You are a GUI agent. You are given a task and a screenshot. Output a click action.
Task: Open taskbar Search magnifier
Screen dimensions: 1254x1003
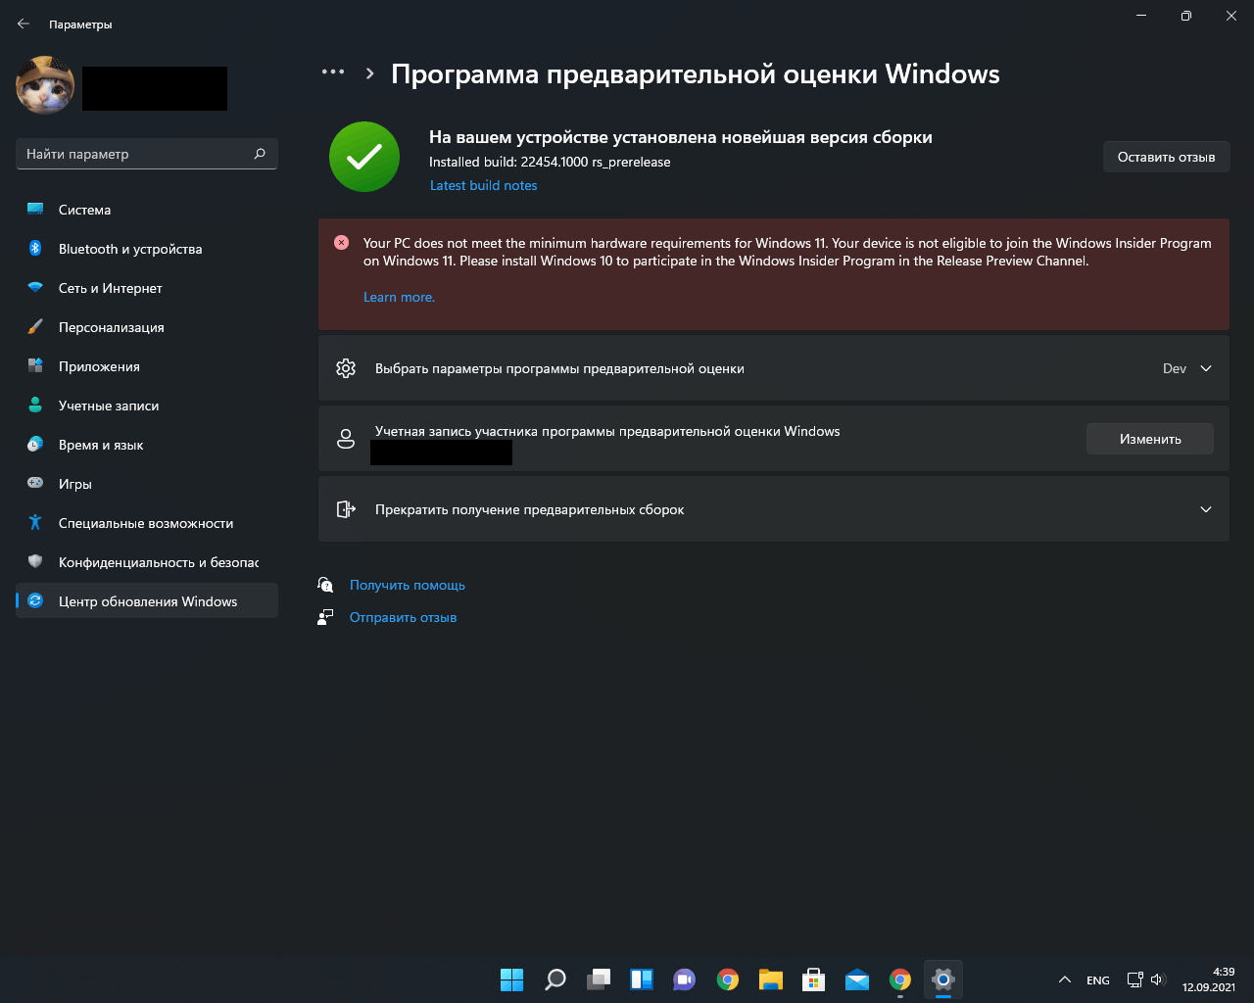[555, 979]
